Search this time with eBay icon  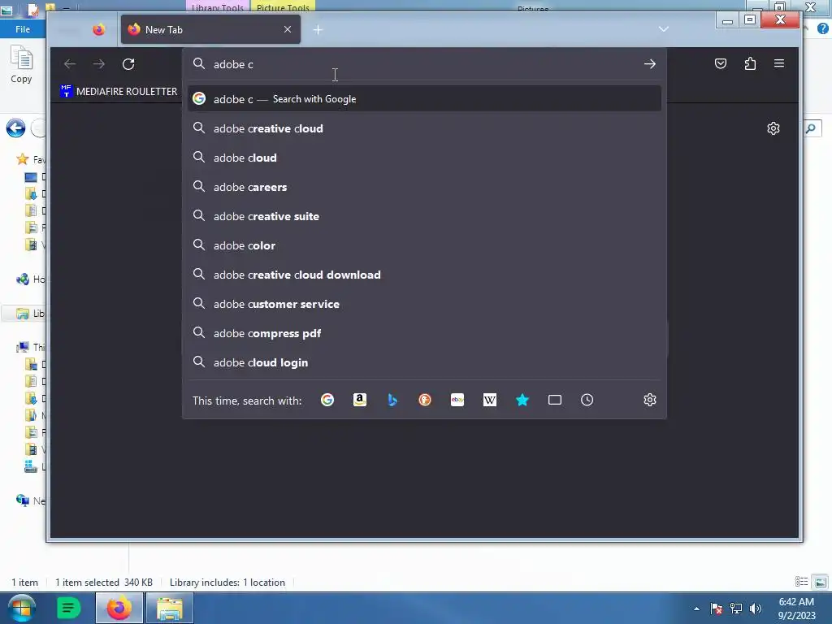coord(457,400)
